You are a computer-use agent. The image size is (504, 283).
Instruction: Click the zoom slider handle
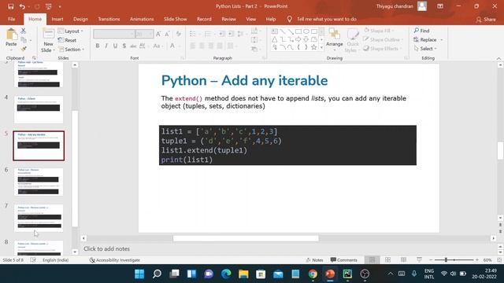446,260
